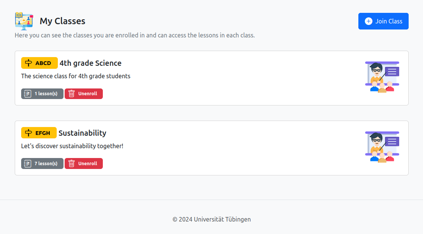
Task: Click the plus icon in Join Class
Action: pyautogui.click(x=368, y=21)
